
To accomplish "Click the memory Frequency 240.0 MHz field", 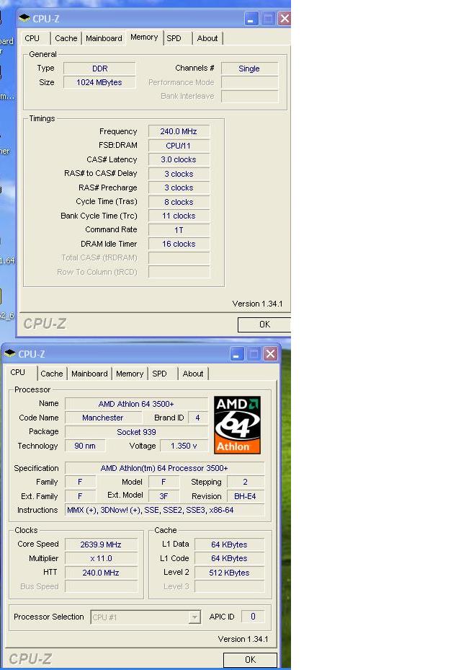I will pyautogui.click(x=179, y=131).
